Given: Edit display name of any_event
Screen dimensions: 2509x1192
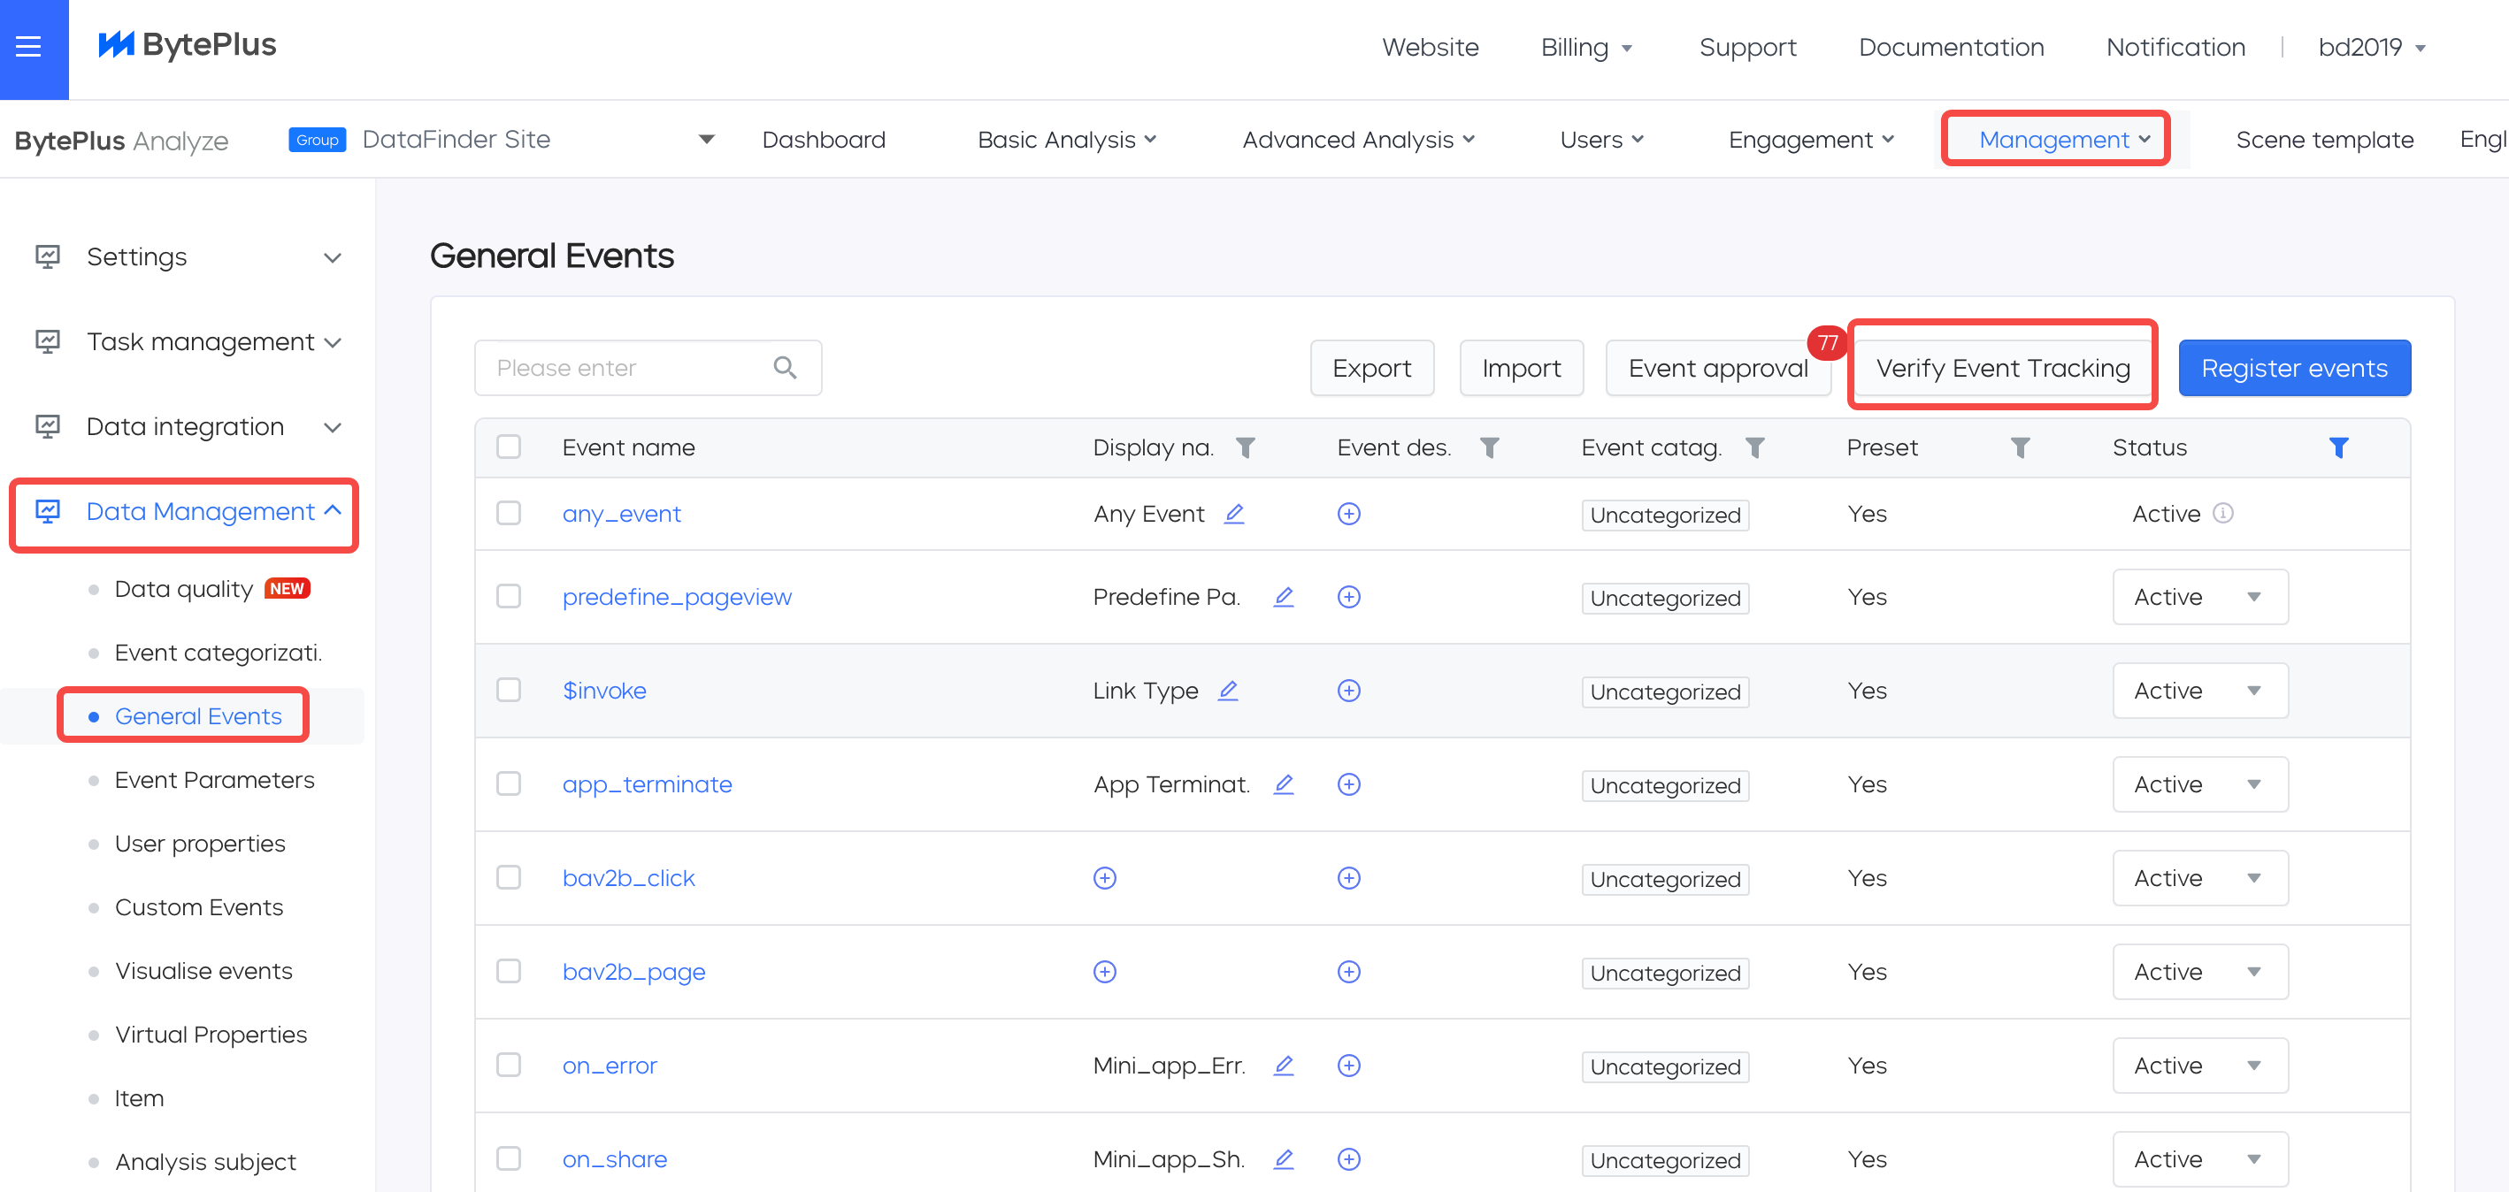Looking at the screenshot, I should click(1234, 513).
